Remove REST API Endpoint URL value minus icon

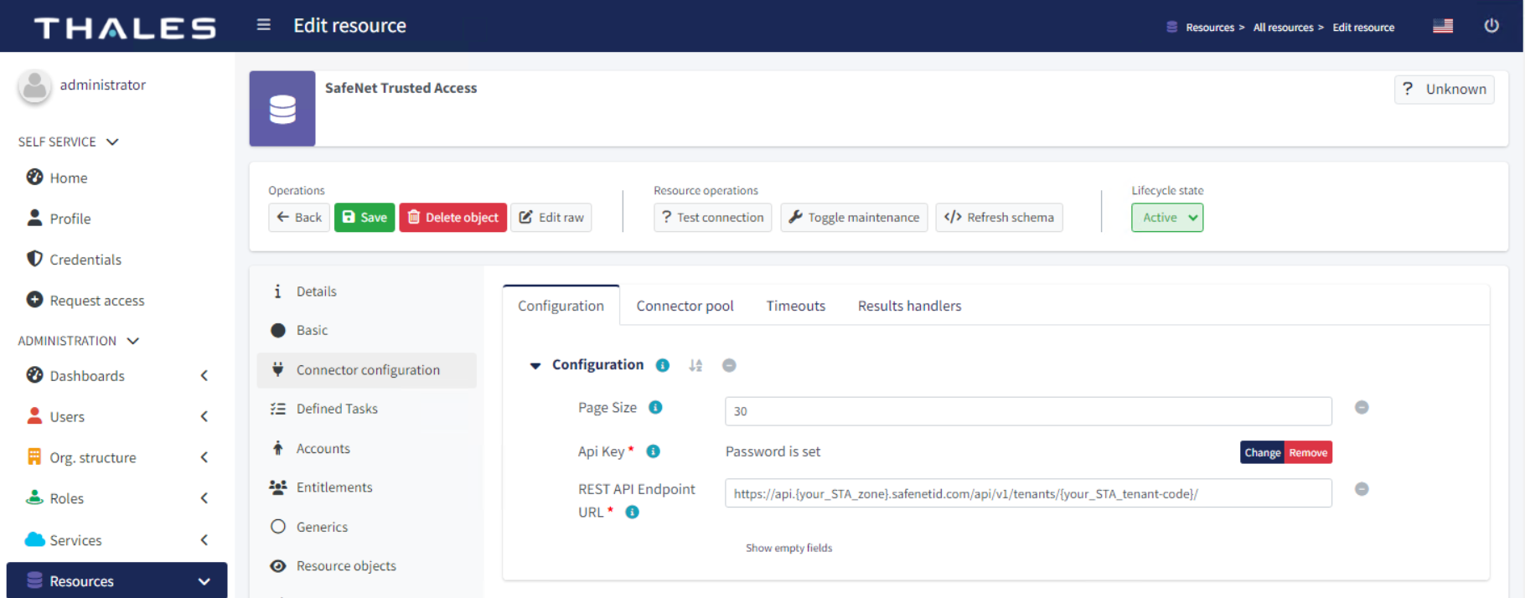click(1362, 489)
